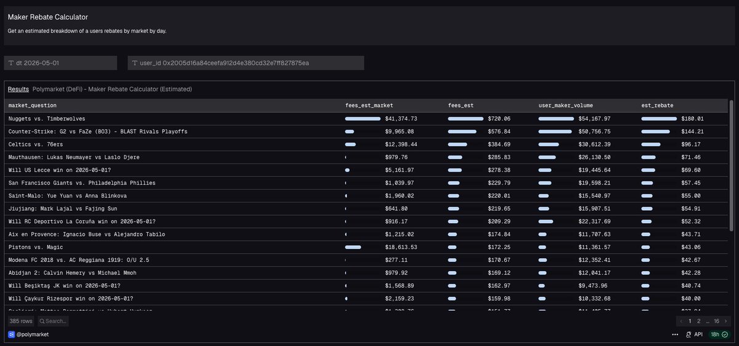Select page 1 in pagination
This screenshot has width=739, height=346.
(690, 321)
